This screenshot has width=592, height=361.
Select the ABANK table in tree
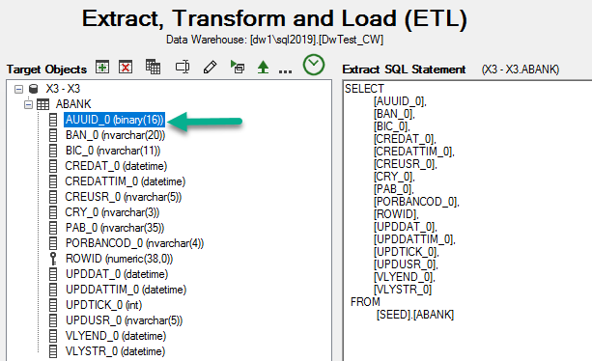73,104
